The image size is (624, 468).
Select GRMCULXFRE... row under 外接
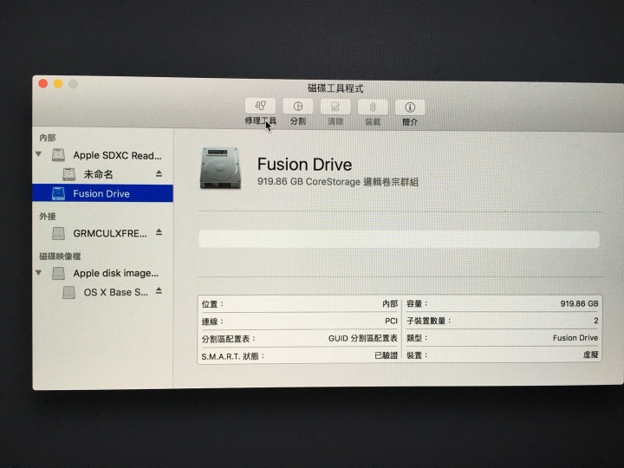coord(102,233)
